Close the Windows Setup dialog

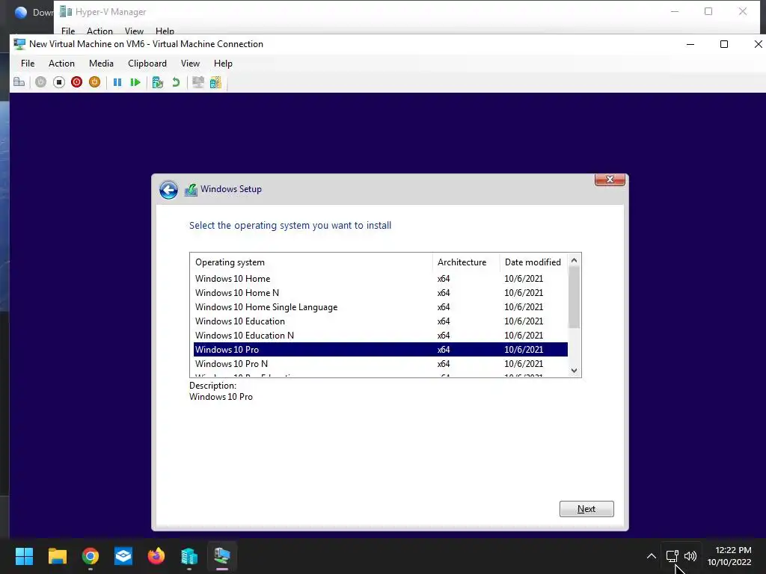click(610, 179)
